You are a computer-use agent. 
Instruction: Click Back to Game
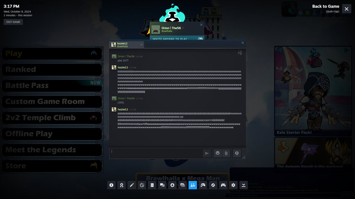point(326,6)
